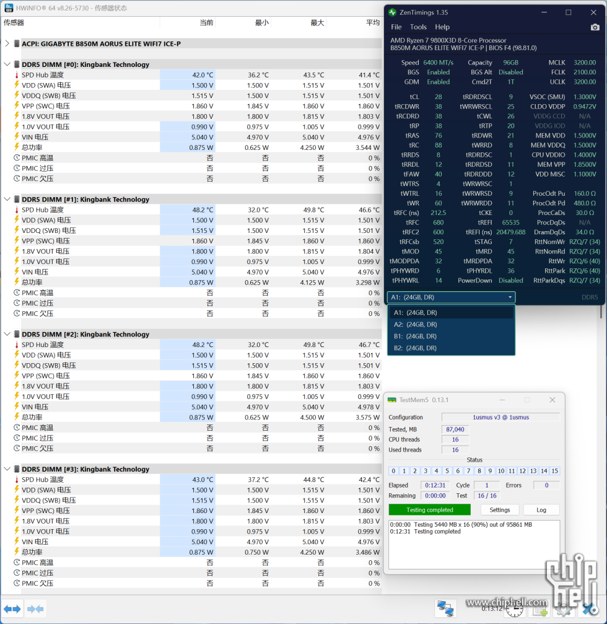The height and width of the screenshot is (624, 607).
Task: Click the HWiNFO vertical scrollbar thumb
Action: 601,312
